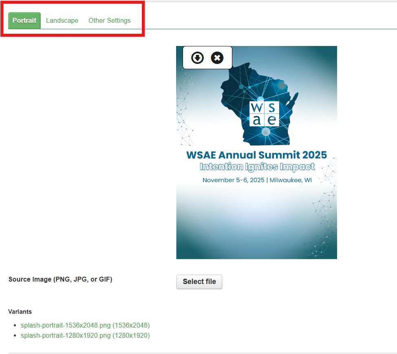This screenshot has width=397, height=354.
Task: Open the Other Settings tab
Action: coord(110,21)
